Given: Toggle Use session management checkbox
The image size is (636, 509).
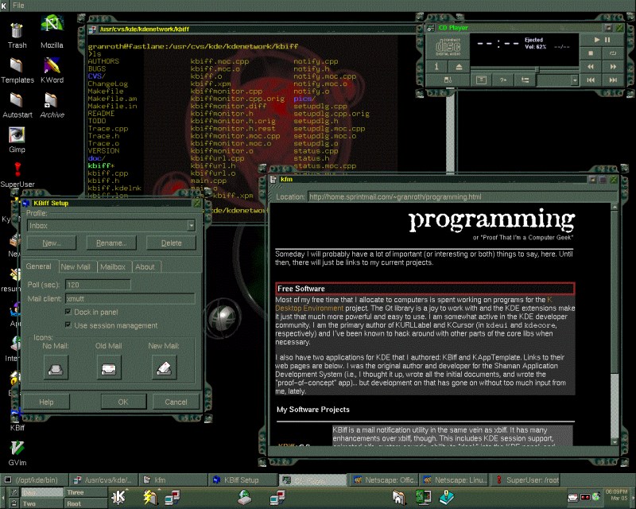Looking at the screenshot, I should click(x=68, y=325).
